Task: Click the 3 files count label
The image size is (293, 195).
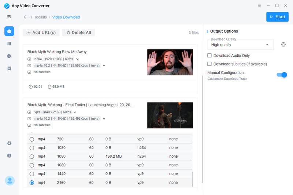Action: click(194, 33)
